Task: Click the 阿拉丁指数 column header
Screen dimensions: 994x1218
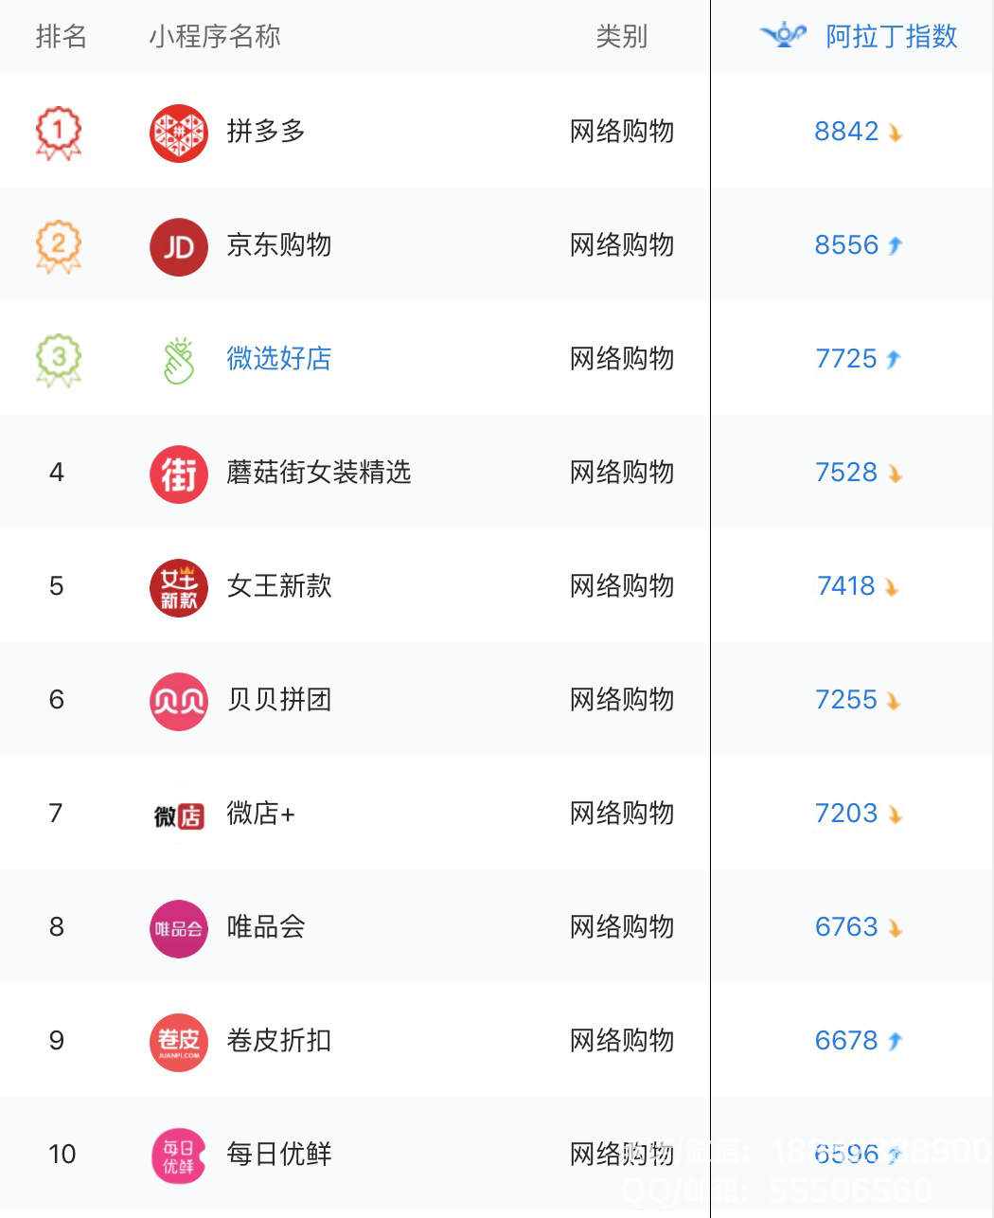Action: [x=892, y=36]
